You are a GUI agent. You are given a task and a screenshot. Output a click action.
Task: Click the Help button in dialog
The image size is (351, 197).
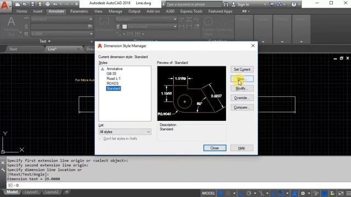[242, 148]
